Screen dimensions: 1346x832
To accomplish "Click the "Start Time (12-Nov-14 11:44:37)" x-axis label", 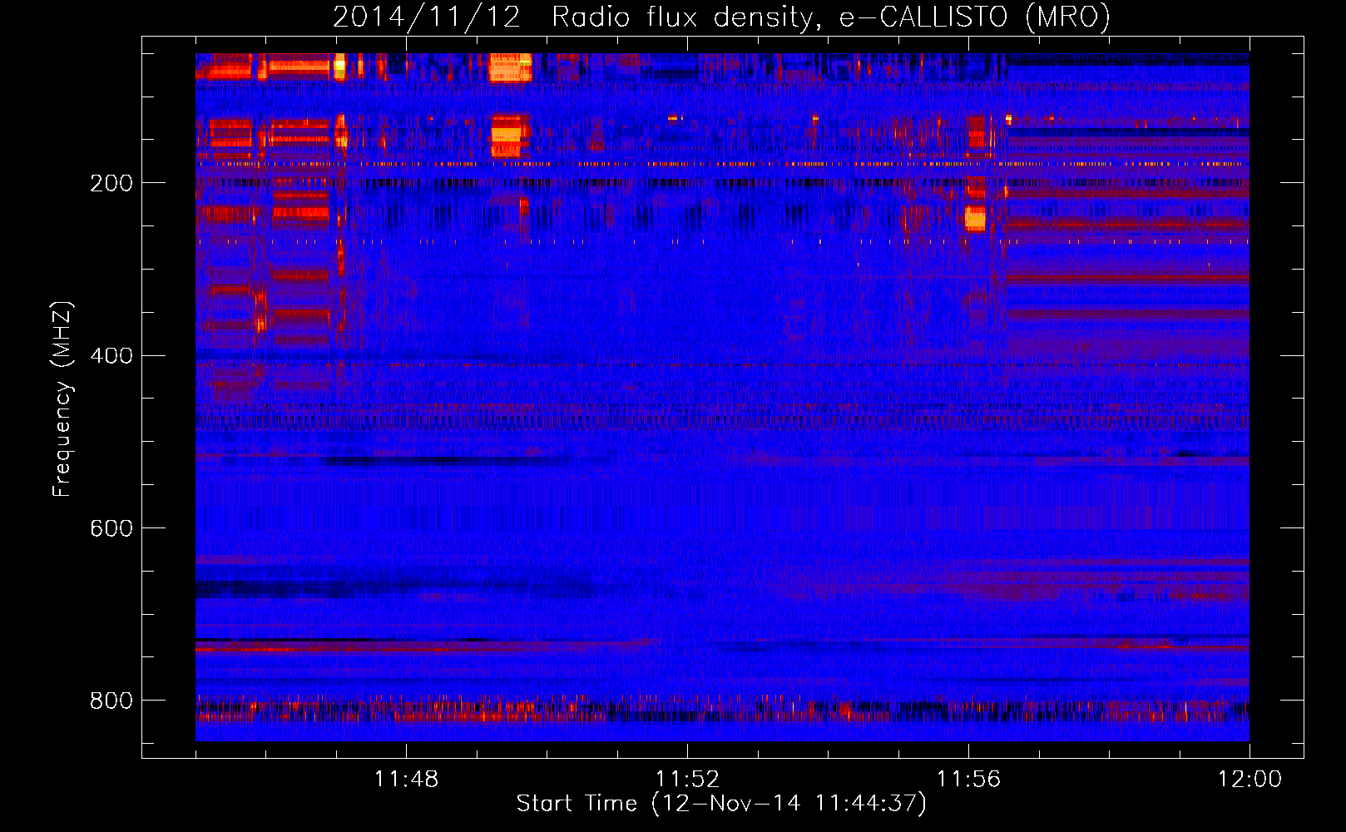I will (721, 804).
